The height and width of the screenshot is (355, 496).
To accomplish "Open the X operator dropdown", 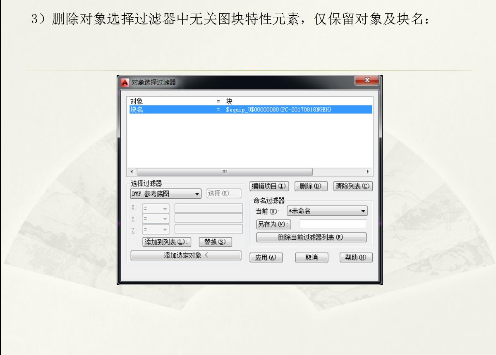I will pyautogui.click(x=156, y=209).
